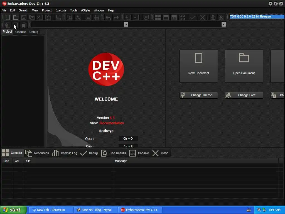285x214 pixels.
Task: Click the Compile and Run toolbar icon
Action: pyautogui.click(x=174, y=18)
